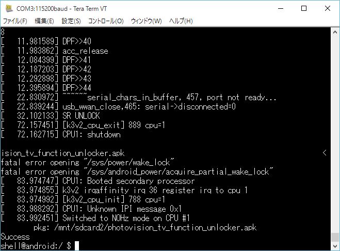Click the scrollbar up arrow

click(x=335, y=33)
